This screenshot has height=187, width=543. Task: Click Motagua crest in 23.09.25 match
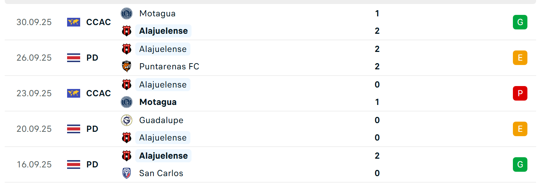(x=127, y=102)
